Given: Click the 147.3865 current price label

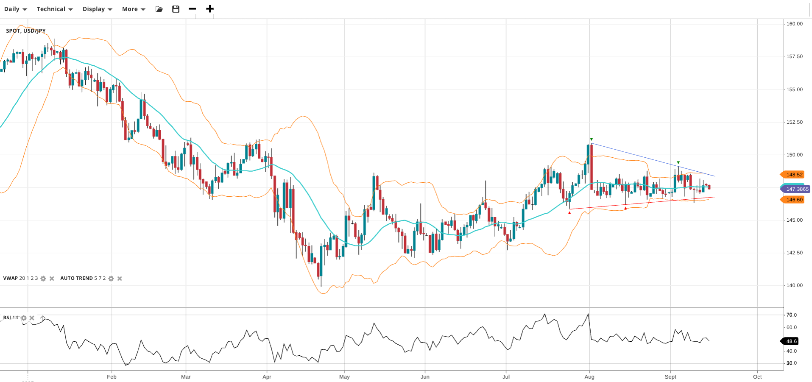Looking at the screenshot, I should (796, 189).
